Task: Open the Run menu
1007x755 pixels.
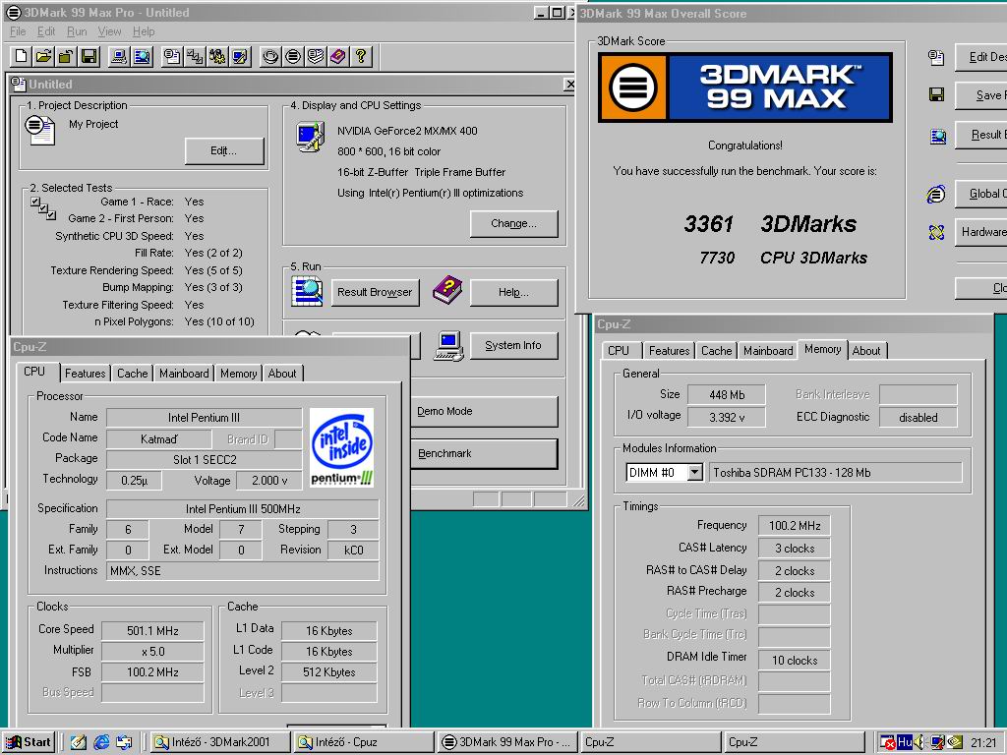Action: point(77,31)
